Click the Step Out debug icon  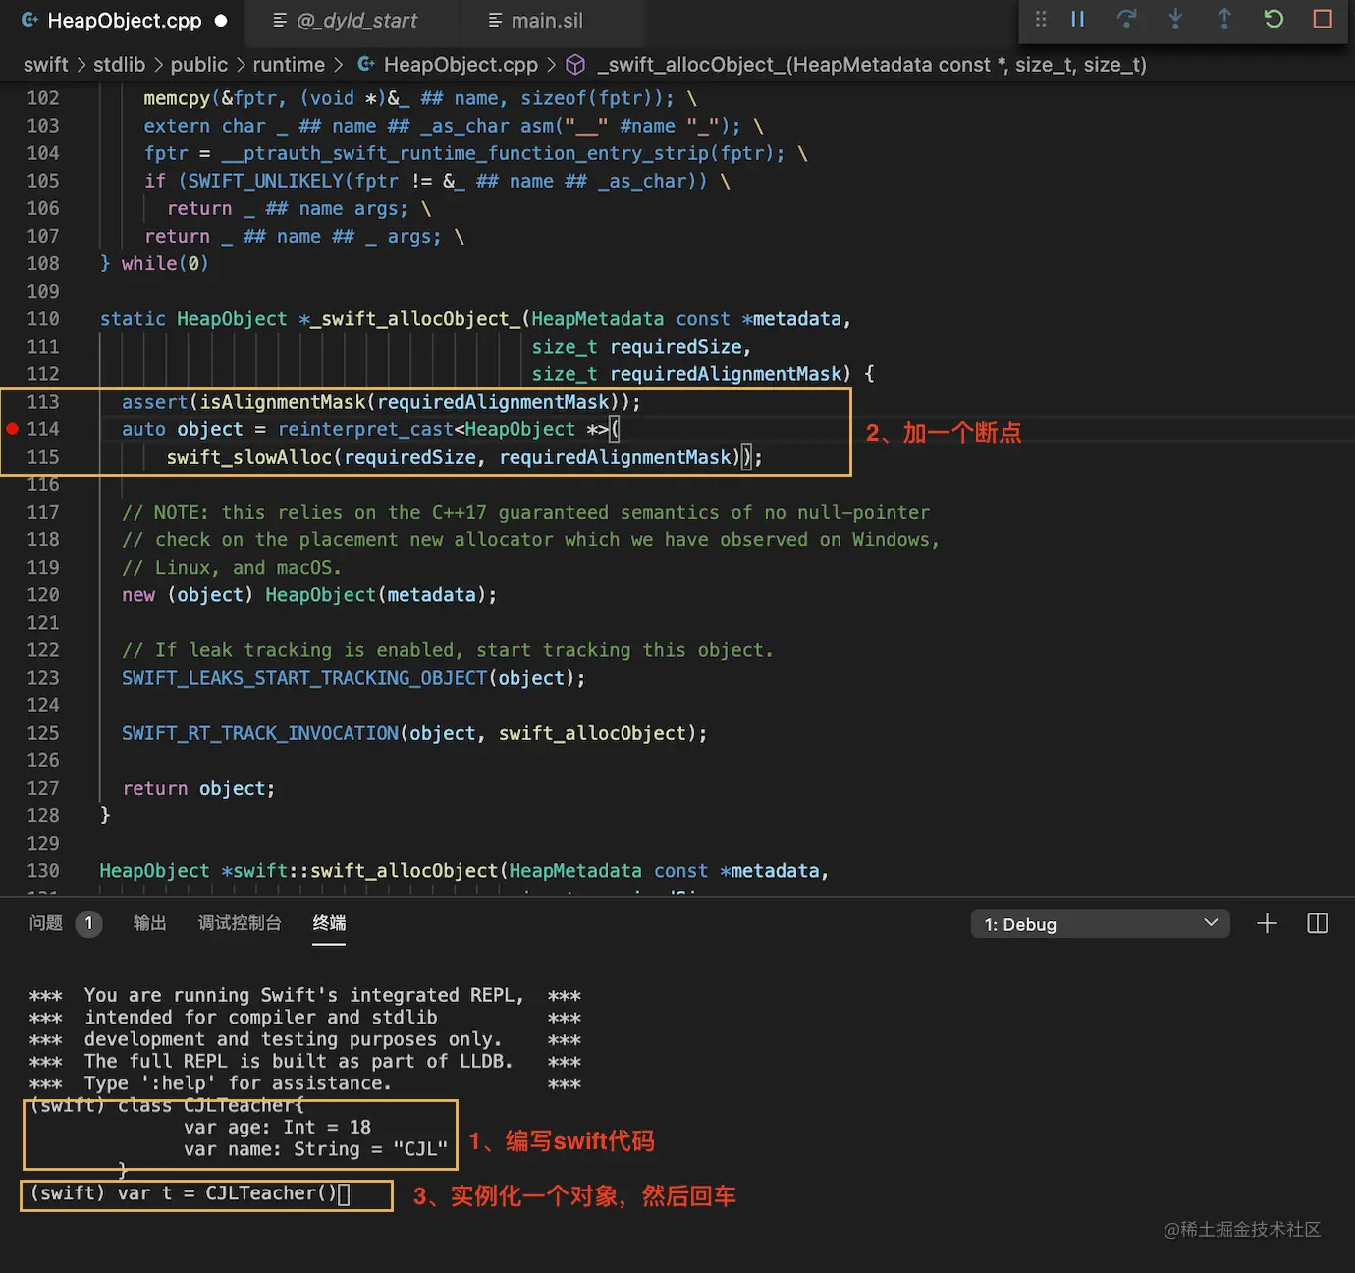click(1224, 19)
